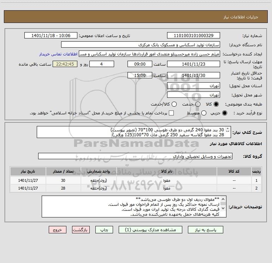The image size is (272, 263).
Task: Click quantity cell 30 in row 1
Action: pos(63,180)
